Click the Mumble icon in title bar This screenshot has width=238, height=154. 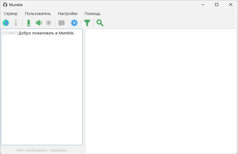pyautogui.click(x=5, y=5)
